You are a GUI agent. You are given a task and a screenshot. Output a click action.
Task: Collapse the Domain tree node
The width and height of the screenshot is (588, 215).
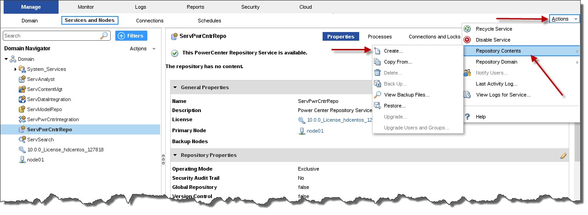click(6, 59)
